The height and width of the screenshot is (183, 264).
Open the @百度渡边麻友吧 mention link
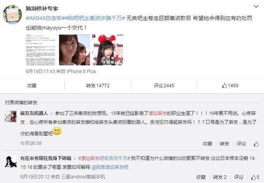110,167
